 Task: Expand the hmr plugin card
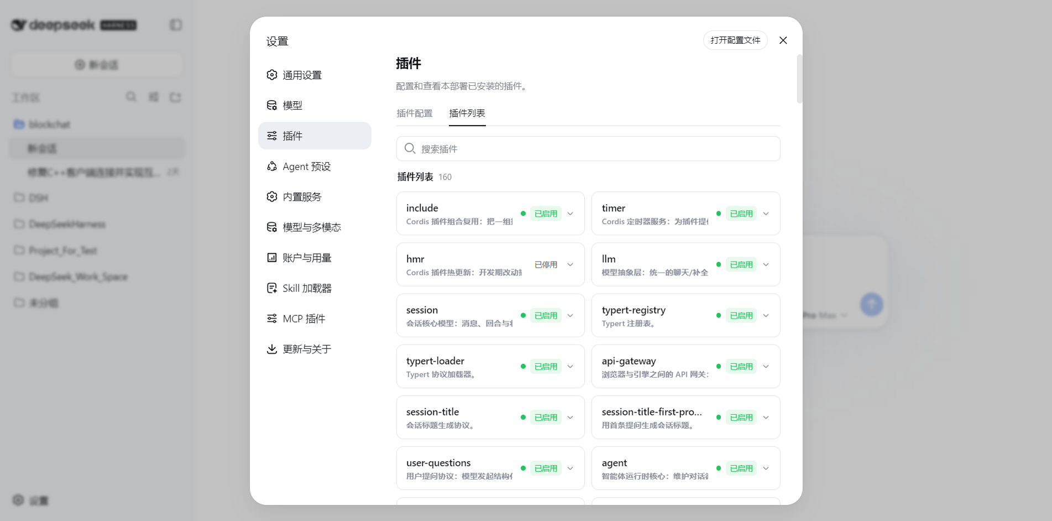coord(571,264)
